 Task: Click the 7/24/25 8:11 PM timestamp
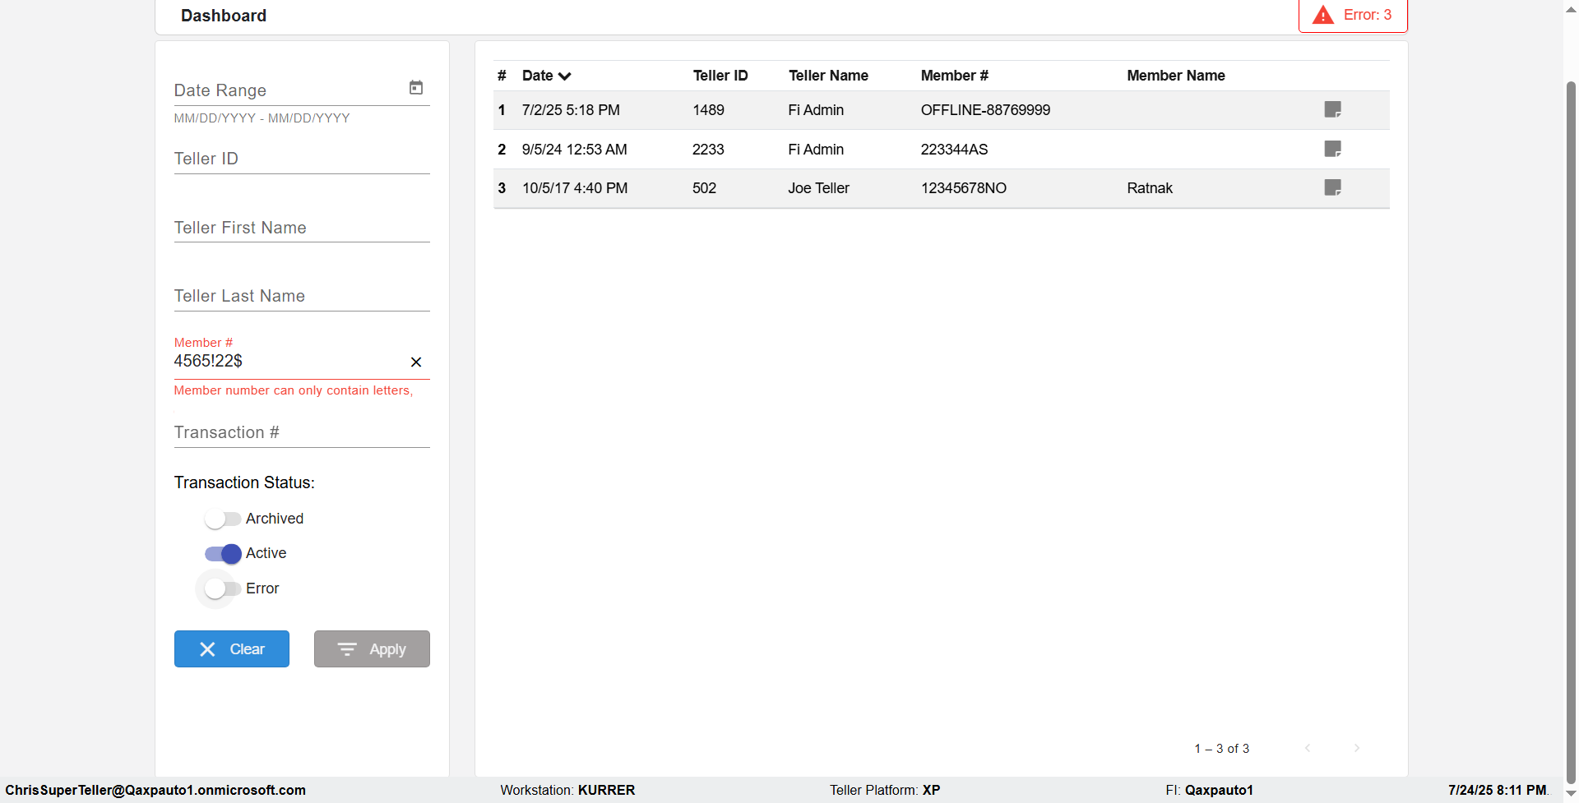point(1498,790)
